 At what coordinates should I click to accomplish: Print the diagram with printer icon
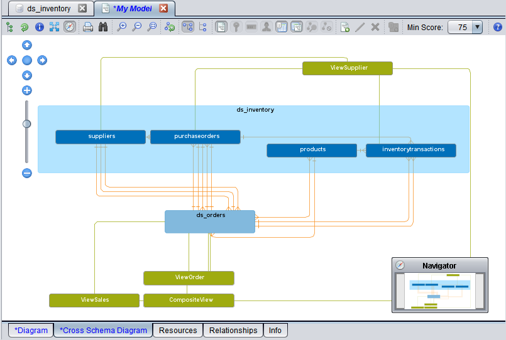[88, 27]
